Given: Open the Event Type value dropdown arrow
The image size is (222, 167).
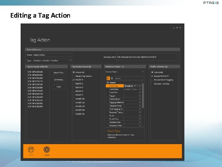Looking at the screenshot, I should pyautogui.click(x=137, y=86).
